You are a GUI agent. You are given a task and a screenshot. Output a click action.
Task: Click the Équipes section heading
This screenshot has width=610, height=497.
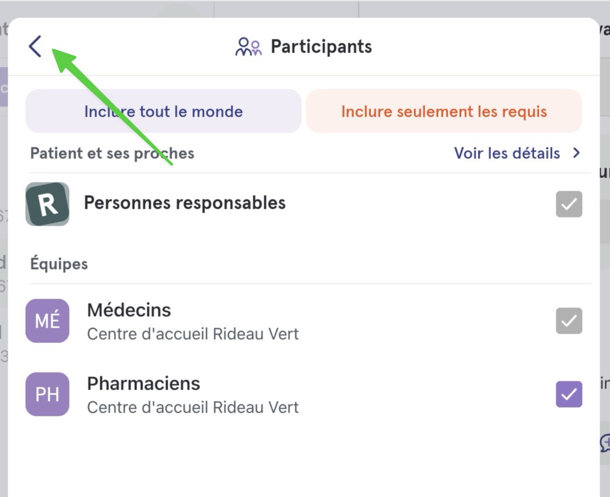point(59,263)
